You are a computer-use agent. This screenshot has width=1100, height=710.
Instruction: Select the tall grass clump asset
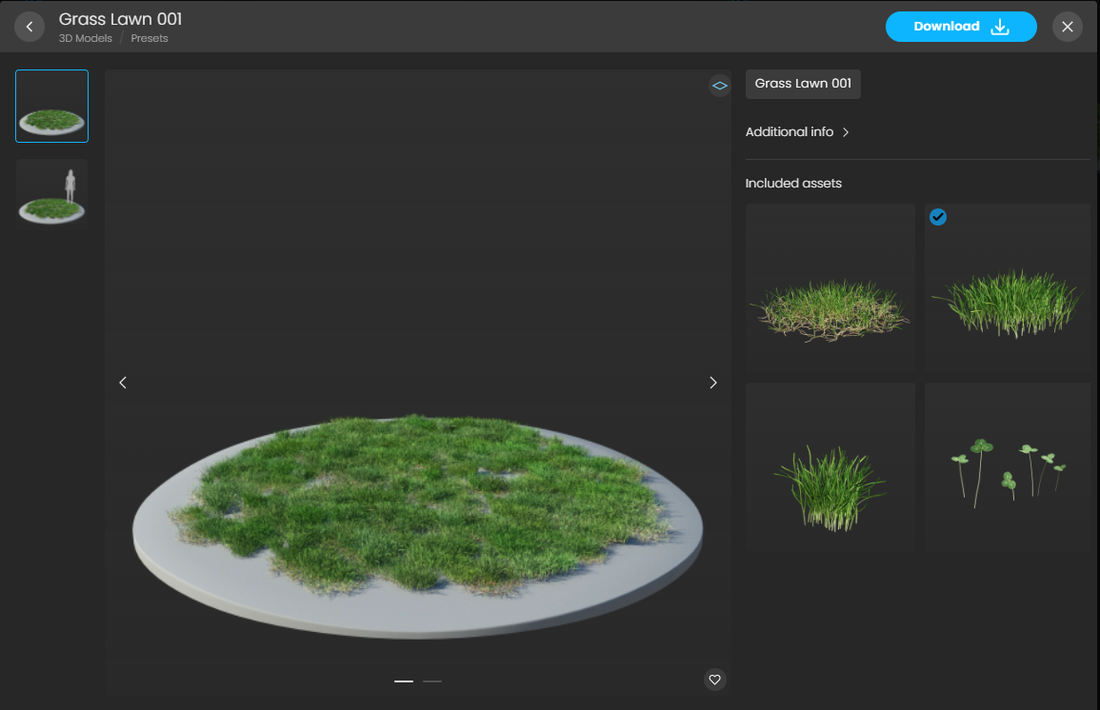tap(830, 467)
